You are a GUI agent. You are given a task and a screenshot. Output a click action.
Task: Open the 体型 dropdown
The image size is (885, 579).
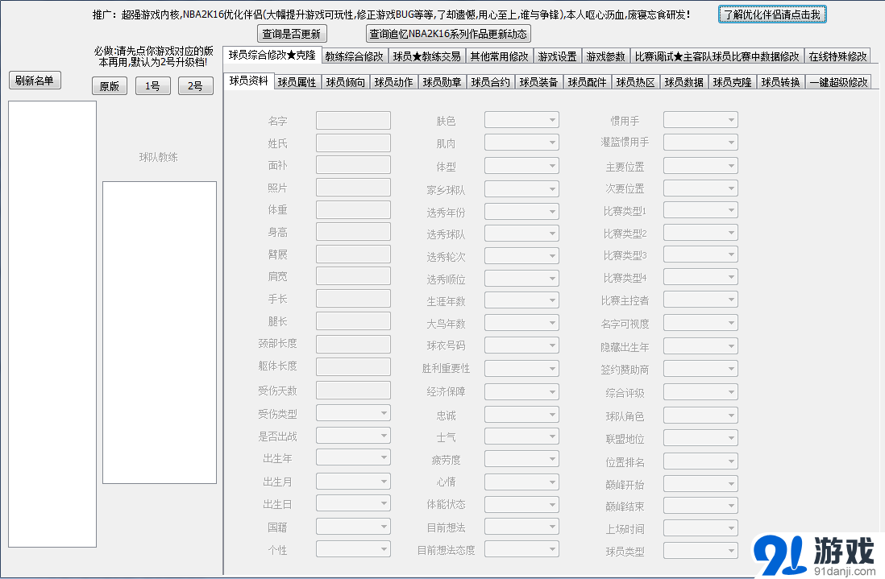click(x=521, y=167)
